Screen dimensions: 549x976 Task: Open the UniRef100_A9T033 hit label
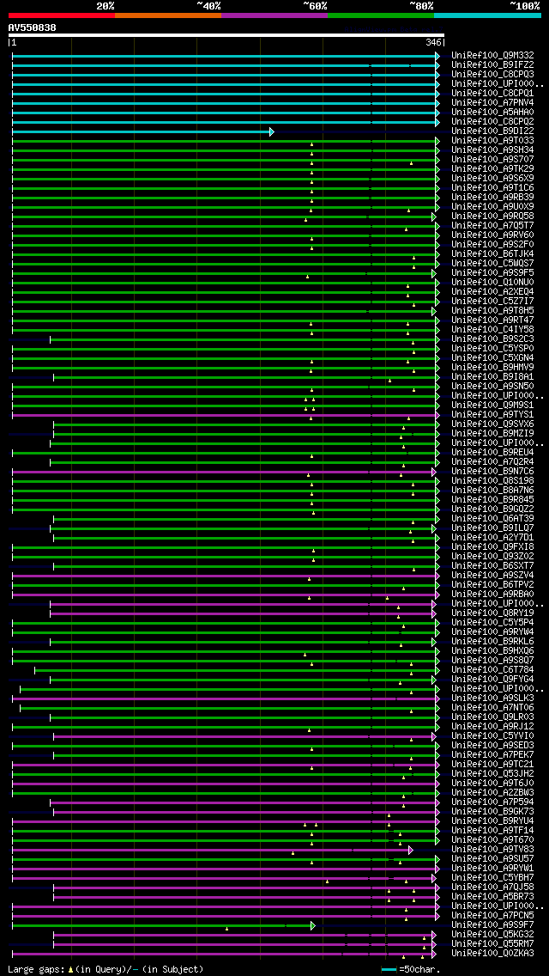pyautogui.click(x=493, y=141)
